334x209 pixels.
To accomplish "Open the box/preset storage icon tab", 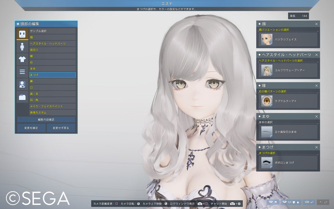I will (x=22, y=97).
